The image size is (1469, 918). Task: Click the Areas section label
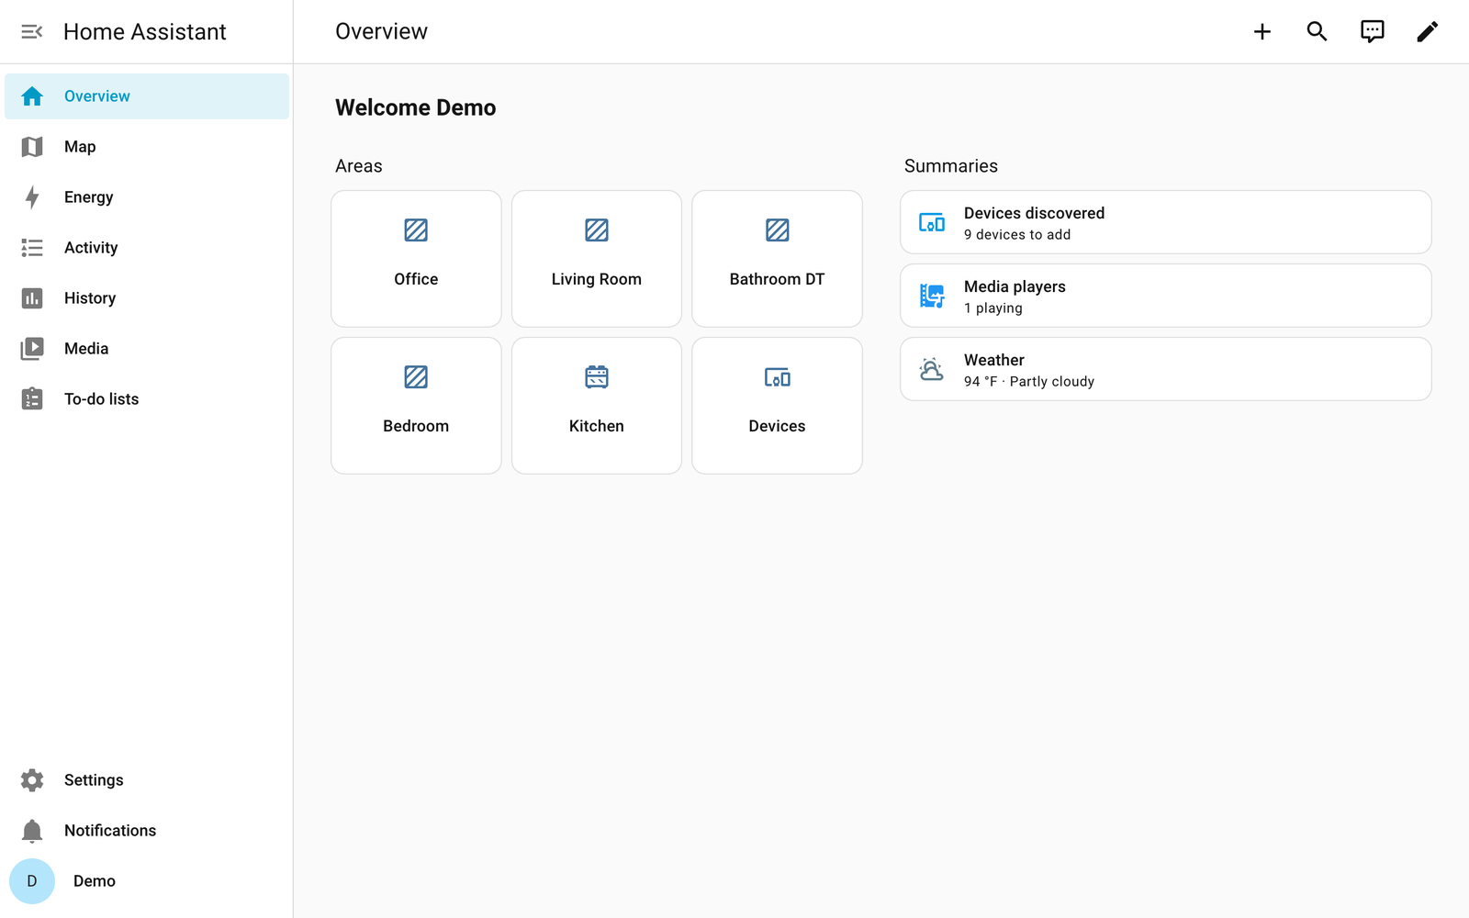(359, 166)
